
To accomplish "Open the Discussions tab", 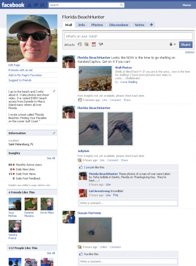I will [x=119, y=25].
